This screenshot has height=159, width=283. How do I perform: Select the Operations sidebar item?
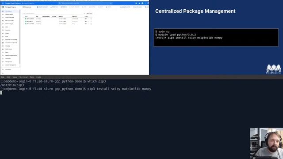[x=8, y=59]
